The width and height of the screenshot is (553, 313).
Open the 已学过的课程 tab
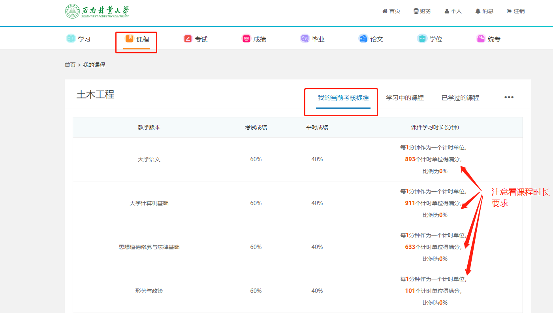460,98
